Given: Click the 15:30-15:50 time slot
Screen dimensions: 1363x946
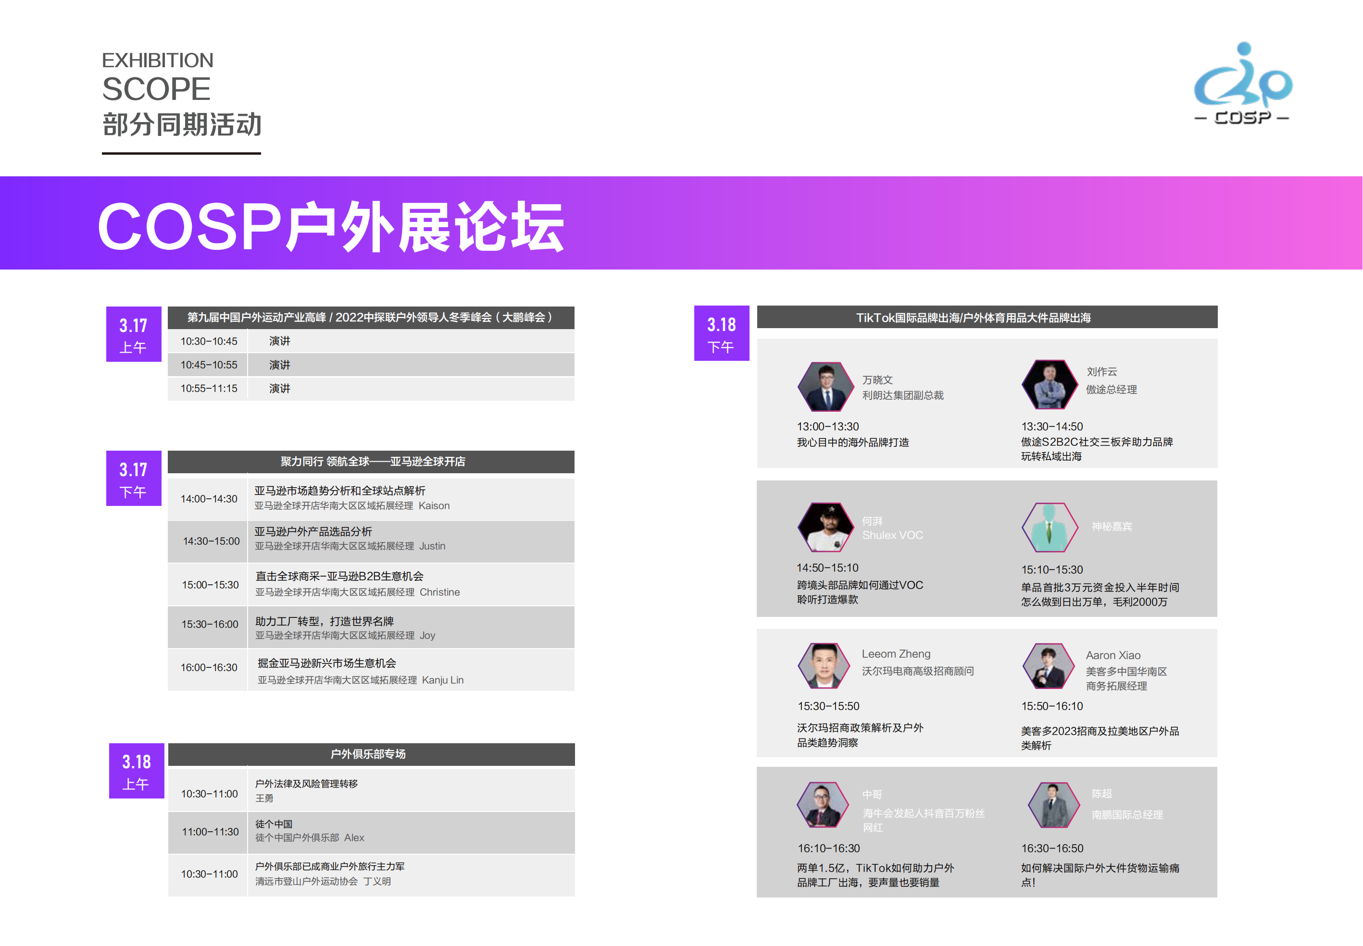Looking at the screenshot, I should tap(828, 707).
